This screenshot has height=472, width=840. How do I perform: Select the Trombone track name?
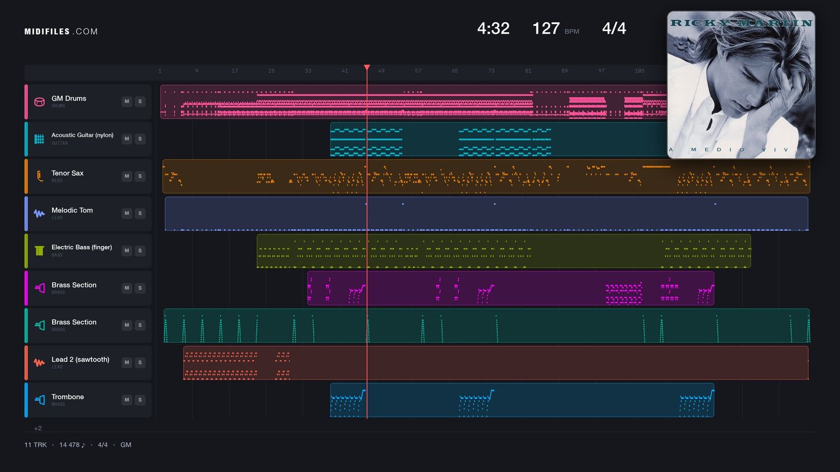pyautogui.click(x=68, y=397)
